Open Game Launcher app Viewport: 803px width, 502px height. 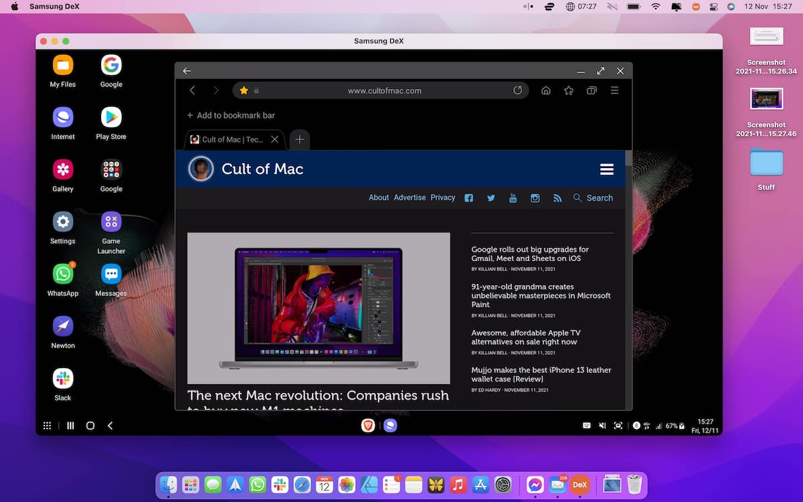point(111,222)
